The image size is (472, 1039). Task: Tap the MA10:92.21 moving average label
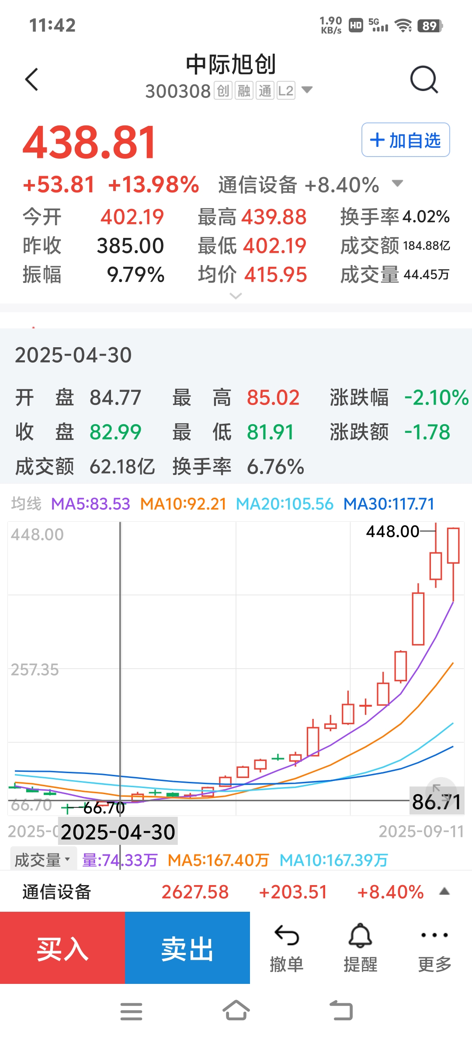click(183, 504)
